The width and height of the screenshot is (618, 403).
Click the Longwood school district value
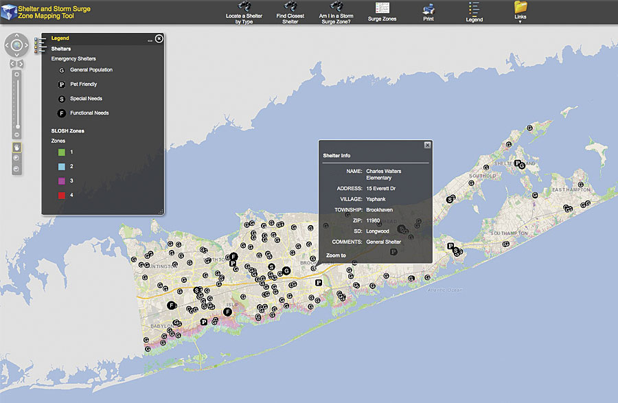[378, 231]
